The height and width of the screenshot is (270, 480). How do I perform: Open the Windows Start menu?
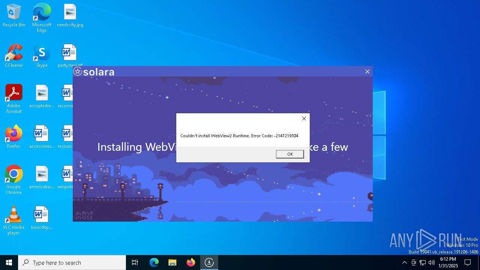[x=9, y=262]
